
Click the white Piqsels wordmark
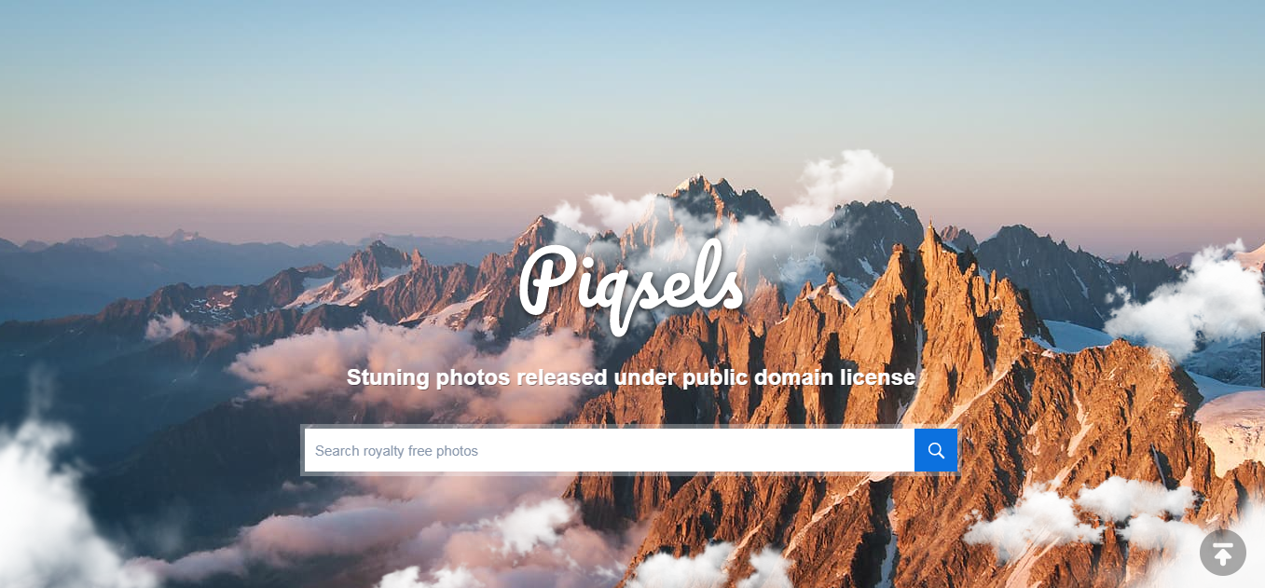pyautogui.click(x=631, y=285)
